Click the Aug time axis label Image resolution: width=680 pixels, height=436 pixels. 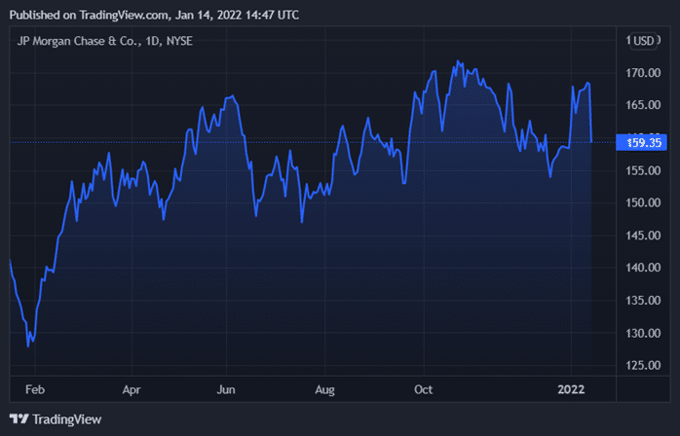coord(324,390)
